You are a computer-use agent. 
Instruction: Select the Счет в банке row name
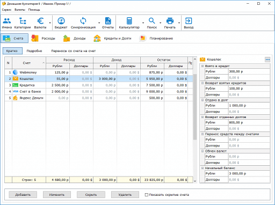[x=30, y=91]
